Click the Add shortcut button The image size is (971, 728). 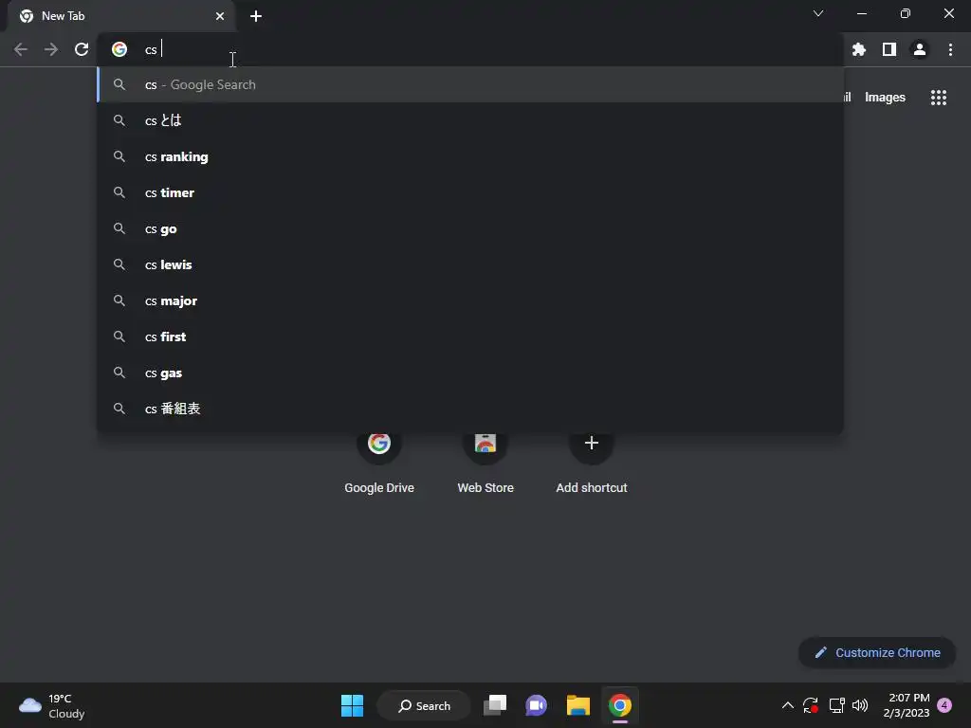click(x=592, y=462)
